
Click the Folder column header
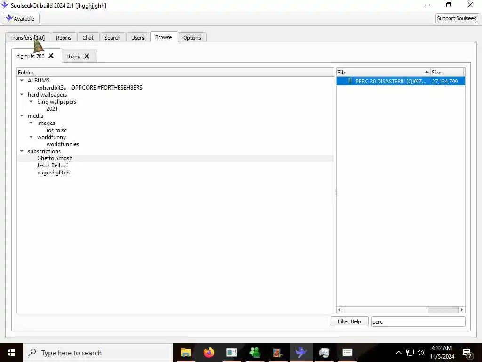point(175,72)
